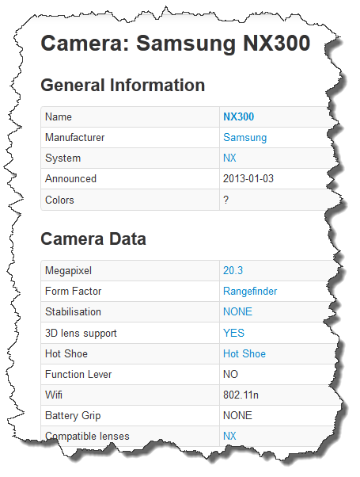The width and height of the screenshot is (360, 477).
Task: Click the General Information heading
Action: click(x=123, y=85)
